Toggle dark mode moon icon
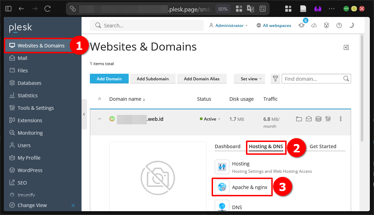The height and width of the screenshot is (215, 374). [x=351, y=25]
